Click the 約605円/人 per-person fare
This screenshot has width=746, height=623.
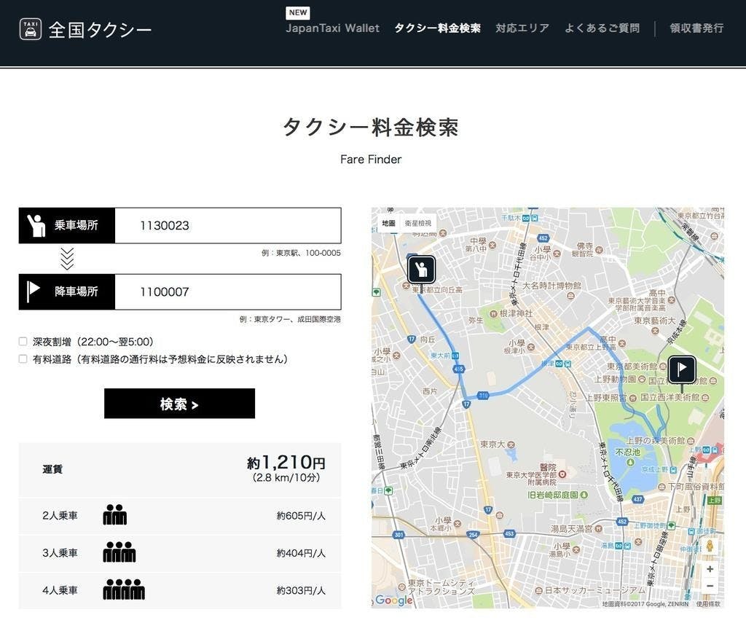tap(301, 515)
